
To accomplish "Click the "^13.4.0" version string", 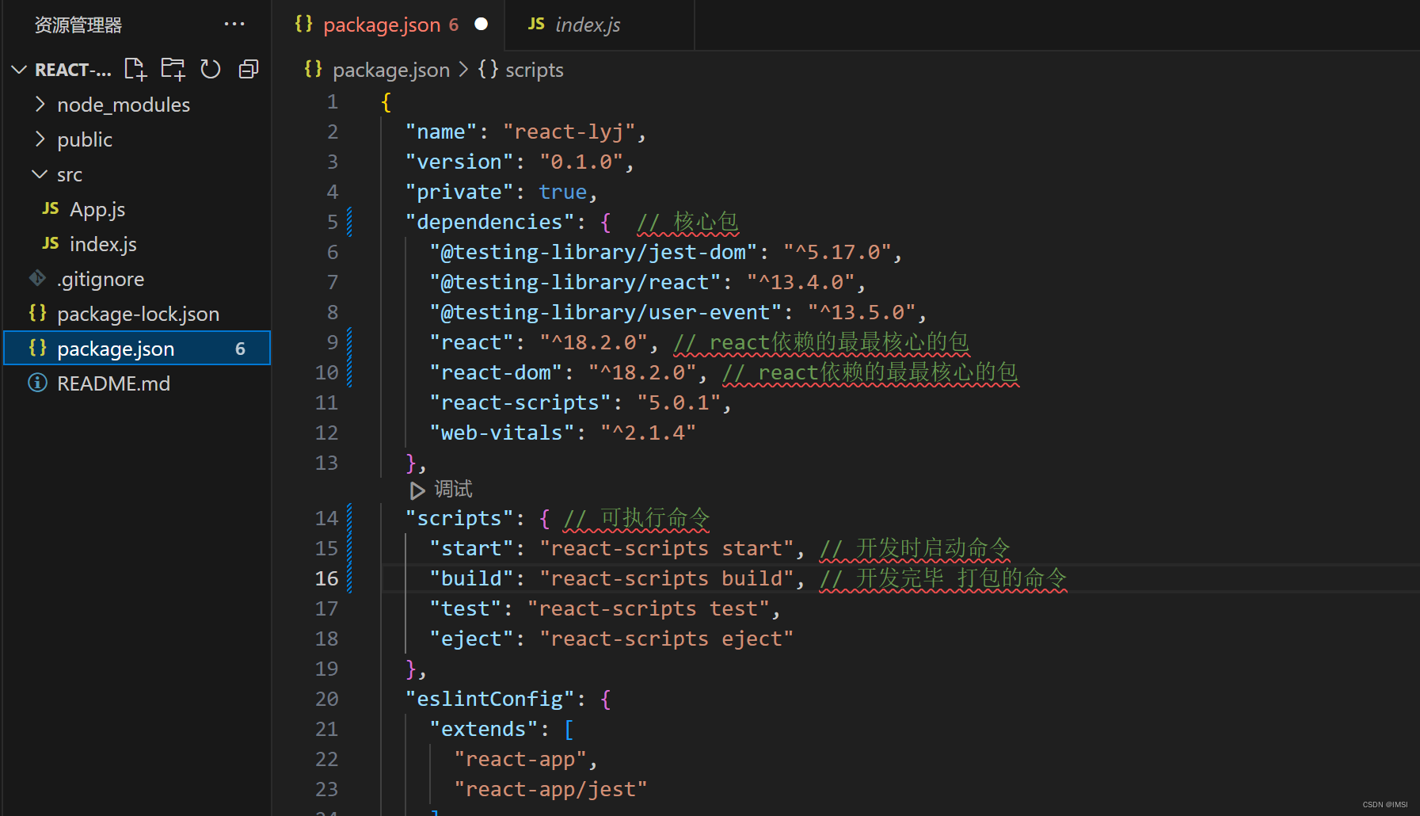I will point(801,282).
